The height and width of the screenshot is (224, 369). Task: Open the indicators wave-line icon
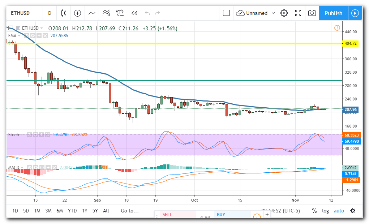(x=92, y=13)
